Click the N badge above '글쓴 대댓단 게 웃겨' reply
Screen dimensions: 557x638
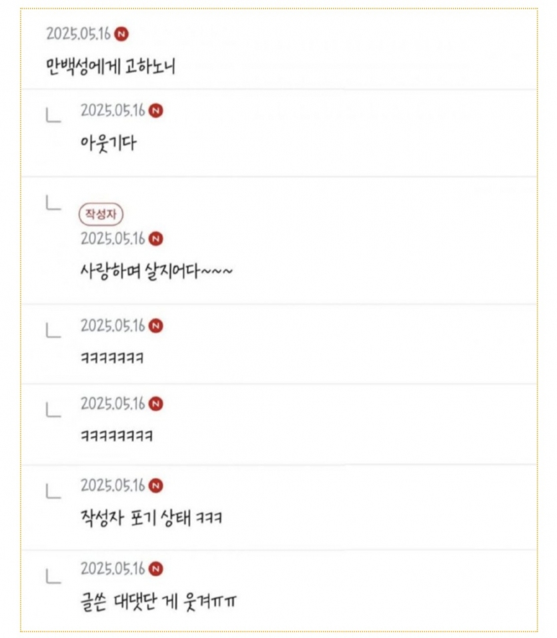tap(155, 569)
